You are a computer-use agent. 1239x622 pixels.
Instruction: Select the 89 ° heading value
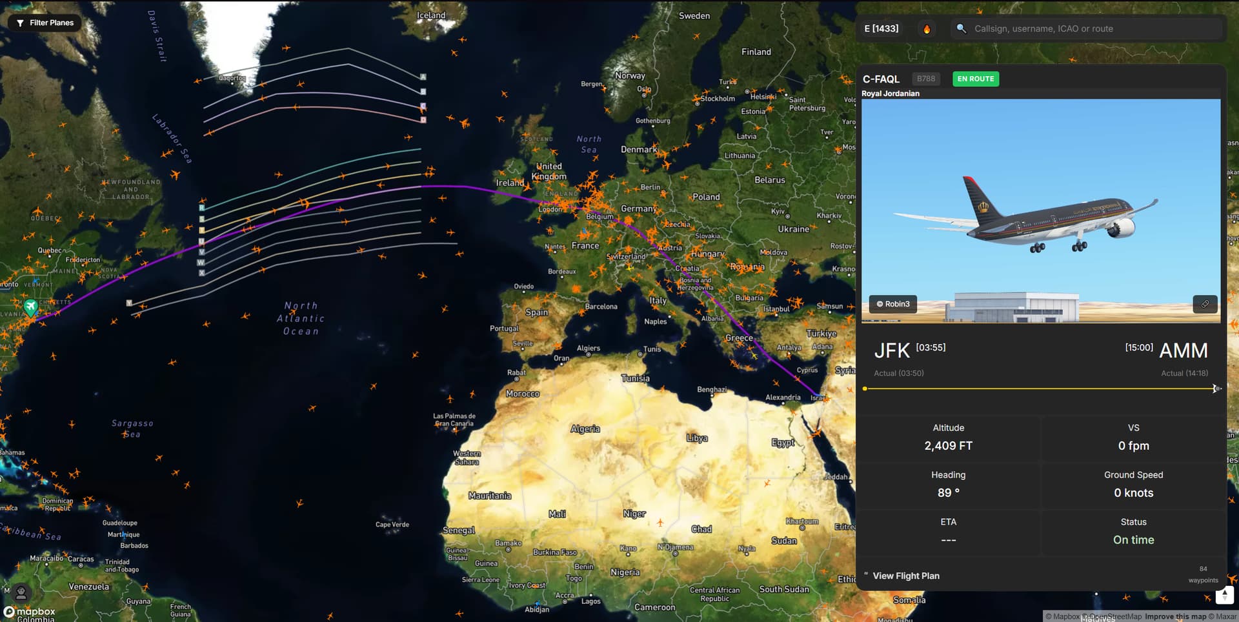tap(948, 493)
